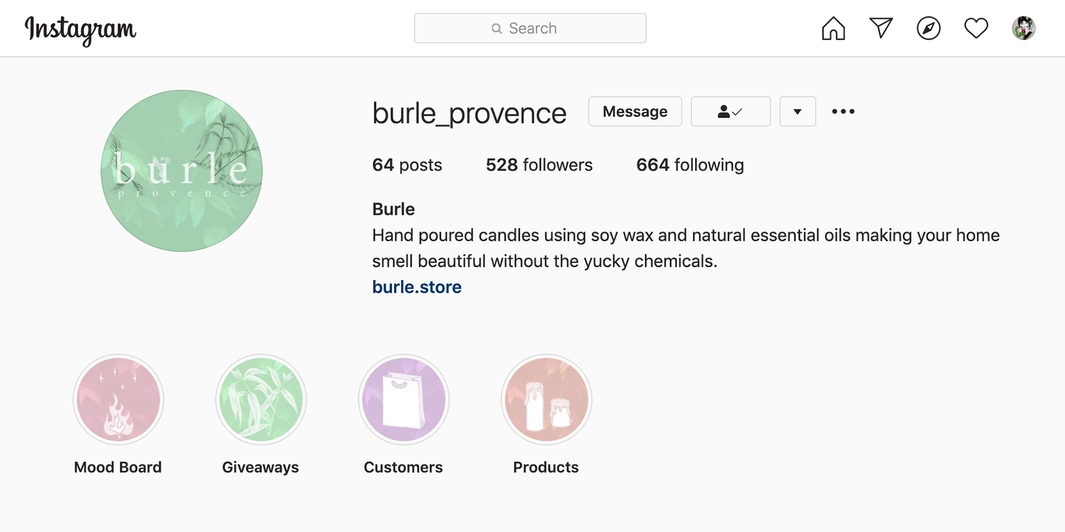Open the Giveaways story highlight

[261, 399]
